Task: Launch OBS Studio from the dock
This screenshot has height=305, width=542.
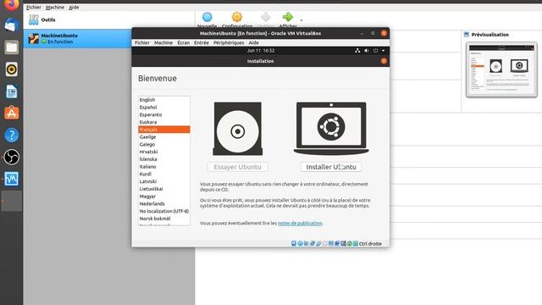Action: coord(11,157)
